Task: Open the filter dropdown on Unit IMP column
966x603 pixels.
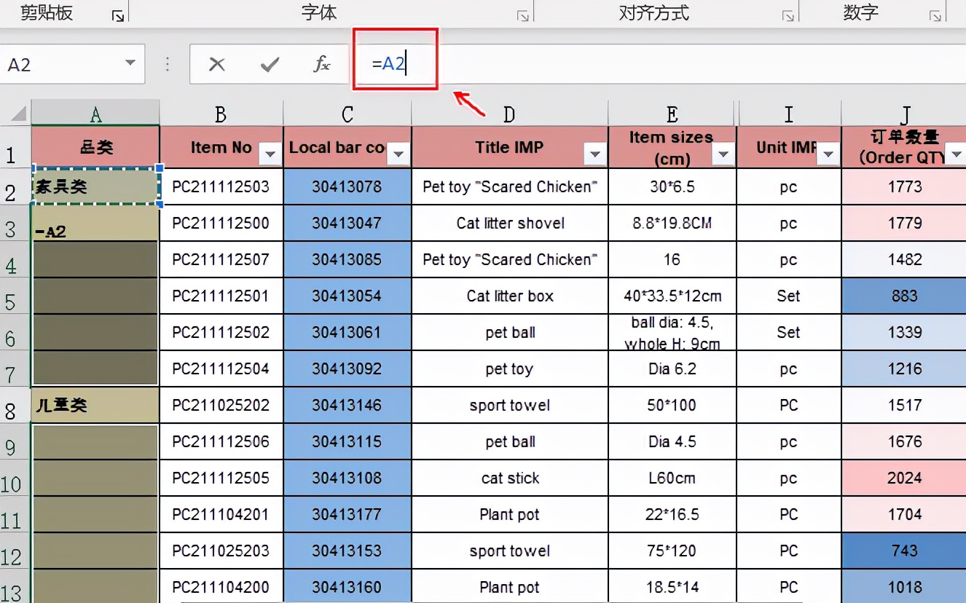Action: coord(828,156)
